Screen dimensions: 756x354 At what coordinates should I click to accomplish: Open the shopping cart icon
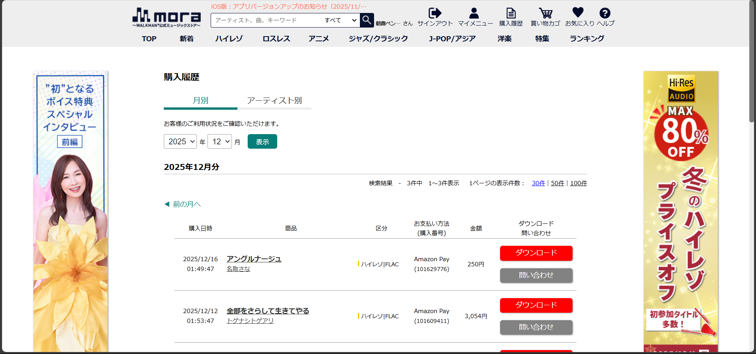tap(545, 14)
